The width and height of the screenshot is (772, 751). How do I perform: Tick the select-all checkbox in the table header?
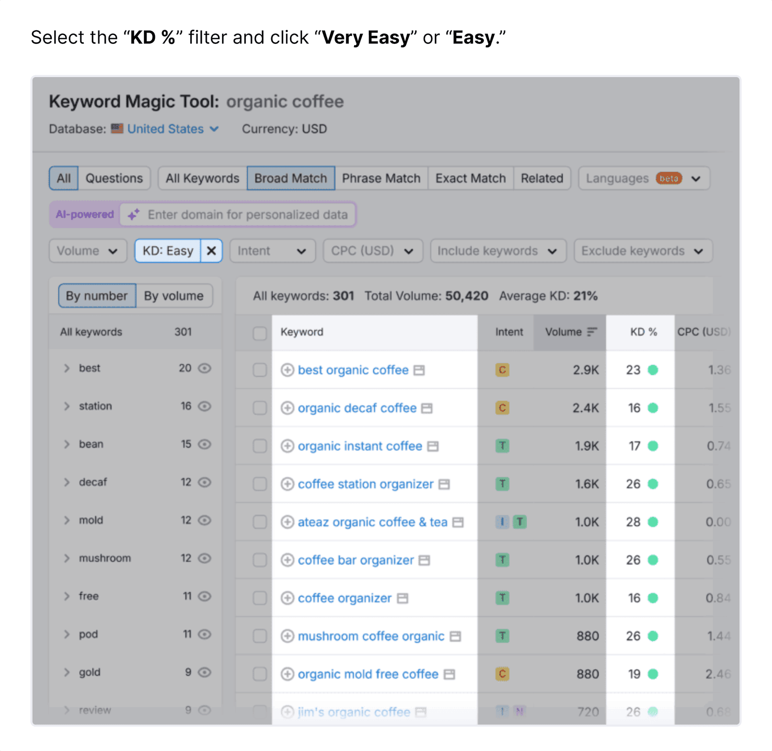click(x=260, y=333)
